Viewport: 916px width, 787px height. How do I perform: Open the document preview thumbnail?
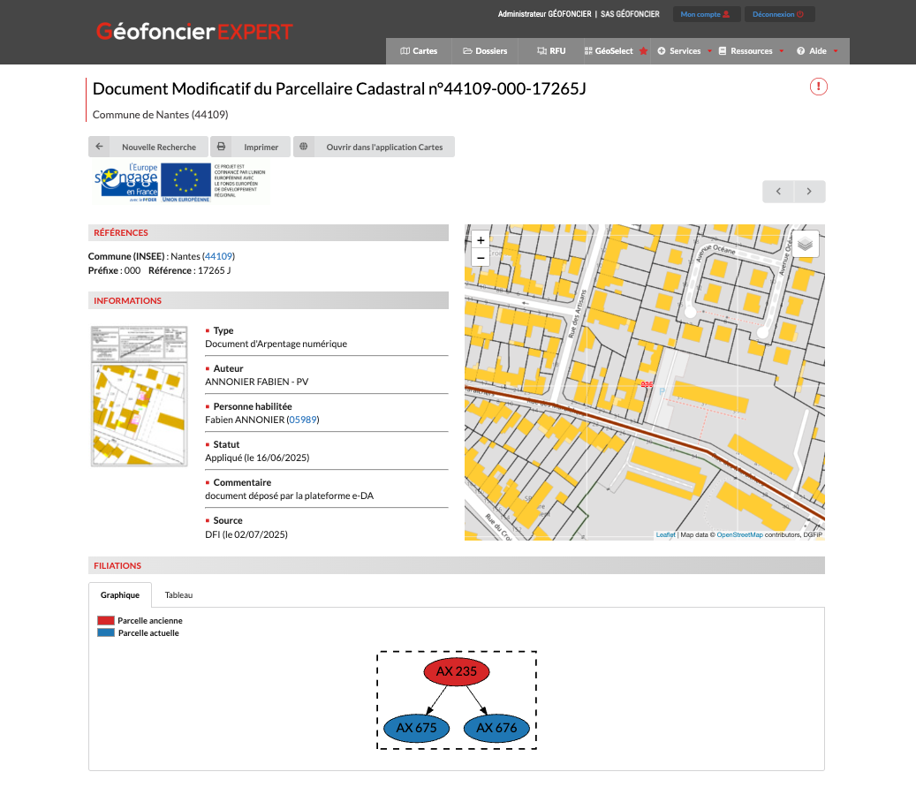139,396
